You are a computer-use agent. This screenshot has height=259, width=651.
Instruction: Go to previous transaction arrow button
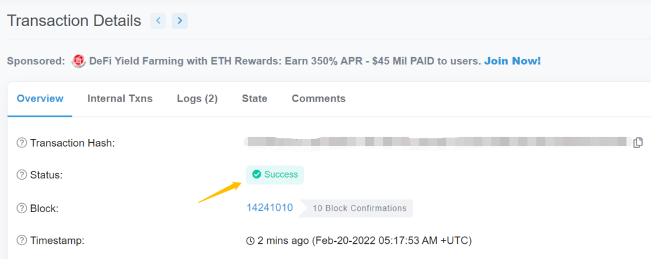click(158, 21)
